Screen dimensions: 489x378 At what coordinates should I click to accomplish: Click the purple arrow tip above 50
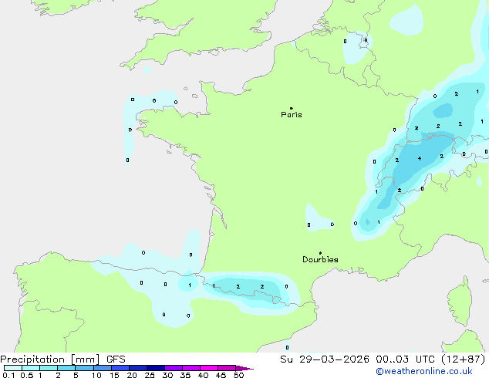click(x=244, y=368)
